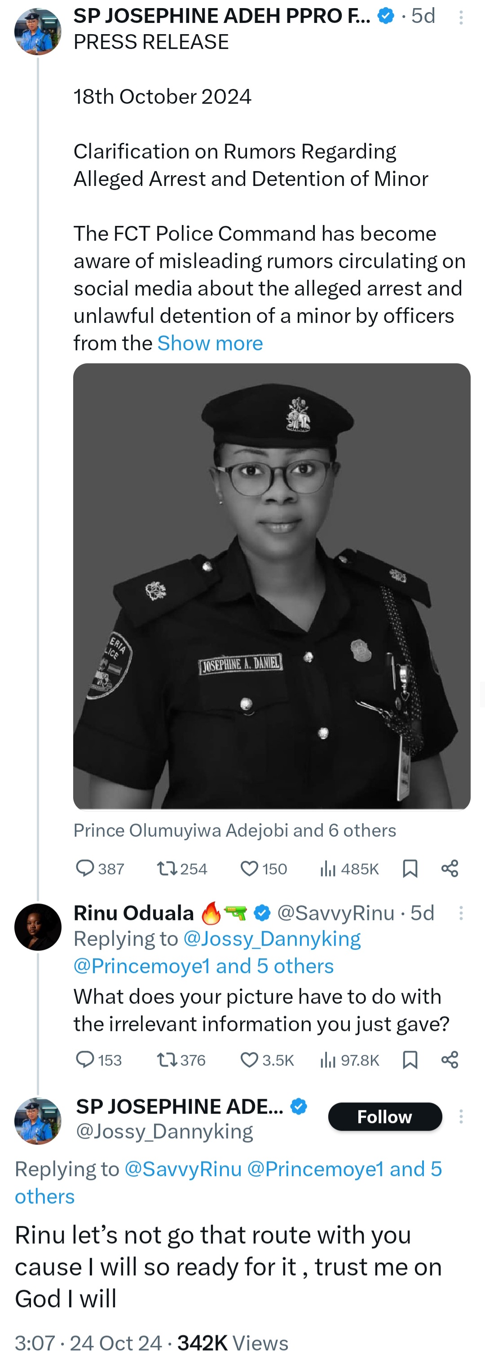
Task: Open more options beside the Follow button
Action: point(461,1117)
